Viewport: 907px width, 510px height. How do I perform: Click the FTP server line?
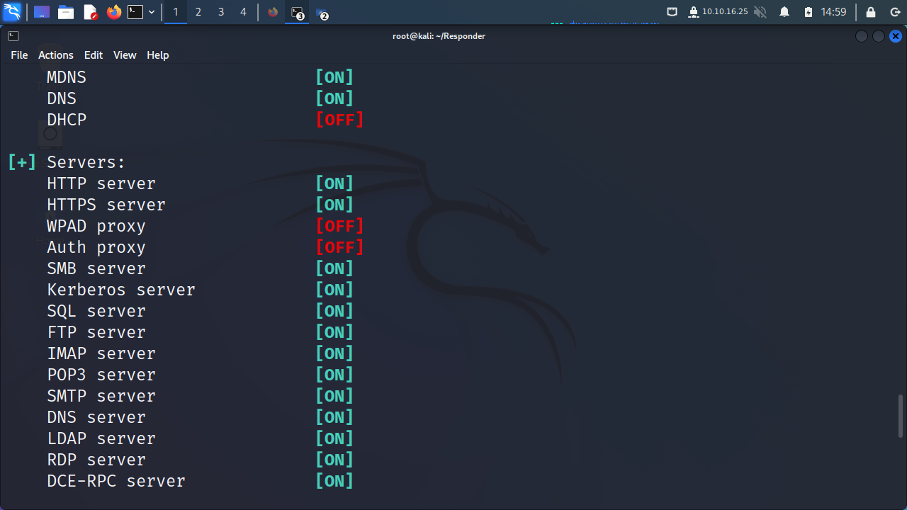click(96, 332)
